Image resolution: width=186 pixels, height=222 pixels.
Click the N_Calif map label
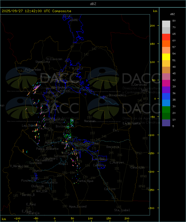[78, 69]
